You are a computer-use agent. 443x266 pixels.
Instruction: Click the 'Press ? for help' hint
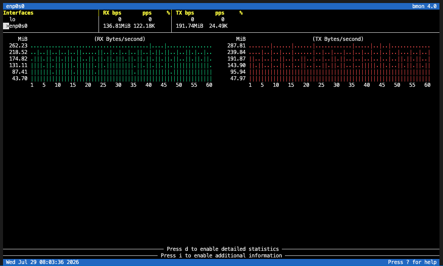point(412,262)
